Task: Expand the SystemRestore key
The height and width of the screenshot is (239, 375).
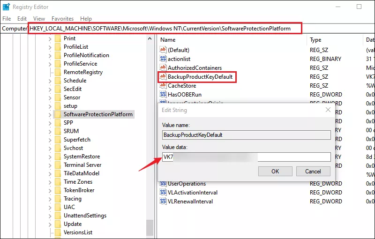Action: 50,157
